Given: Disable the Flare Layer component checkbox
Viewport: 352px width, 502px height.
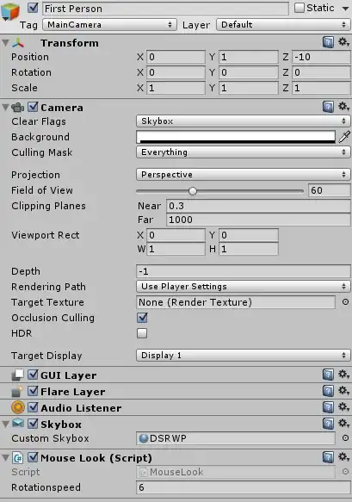Looking at the screenshot, I should (x=33, y=391).
